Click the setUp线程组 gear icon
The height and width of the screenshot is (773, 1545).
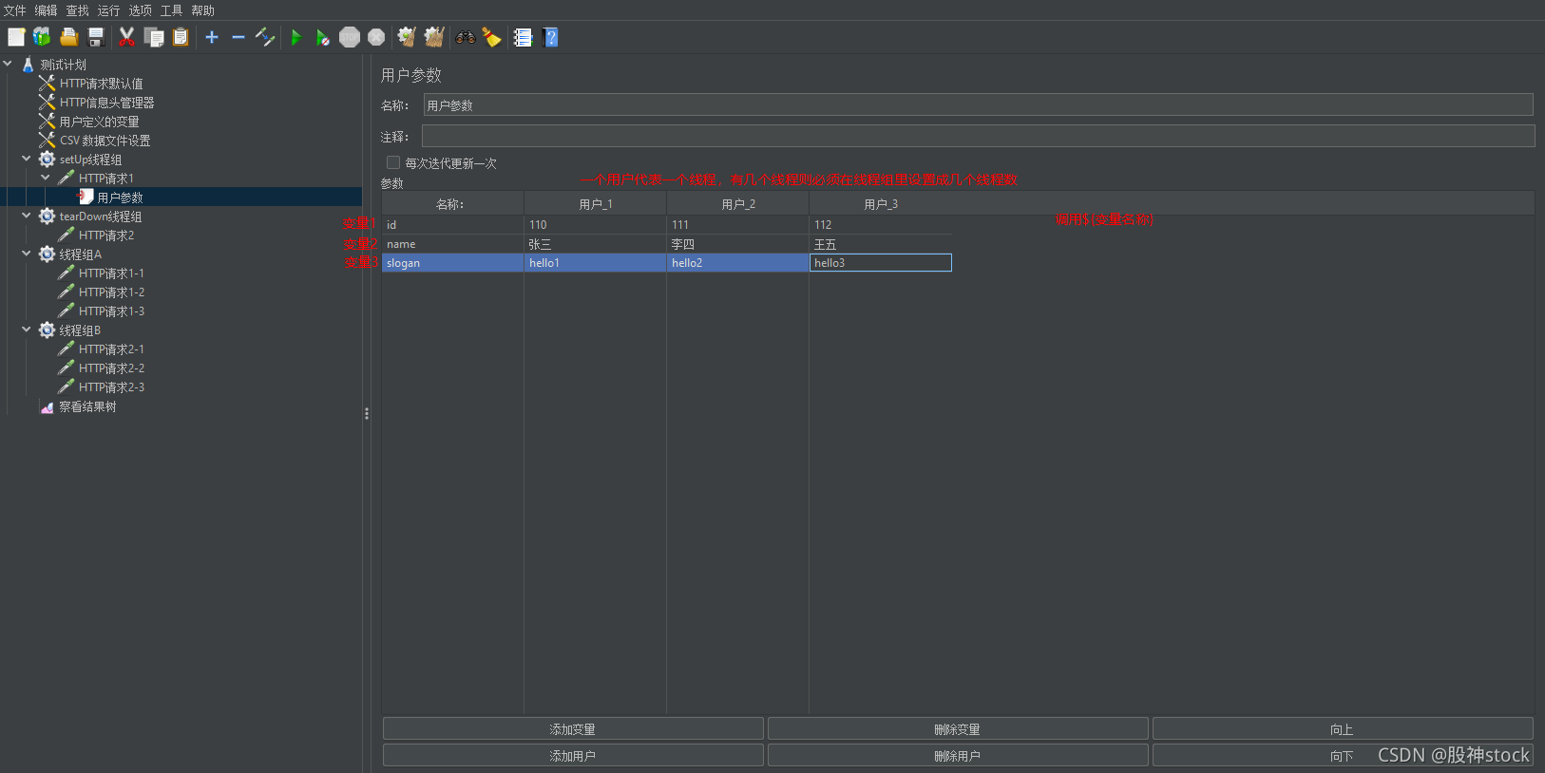(47, 160)
